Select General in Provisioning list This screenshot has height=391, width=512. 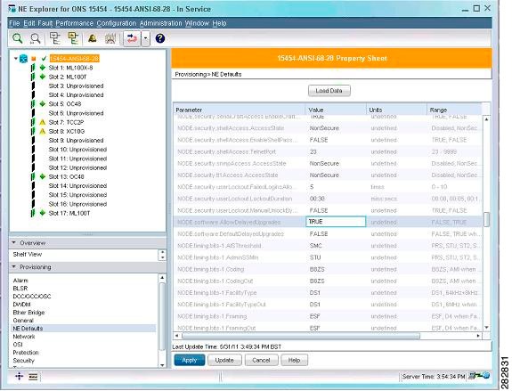pyautogui.click(x=23, y=321)
